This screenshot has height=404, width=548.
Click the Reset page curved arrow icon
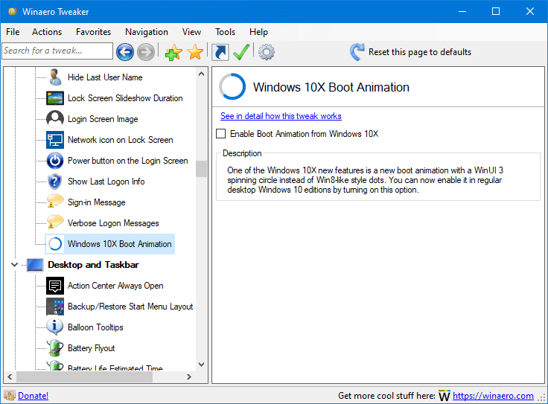[x=357, y=52]
